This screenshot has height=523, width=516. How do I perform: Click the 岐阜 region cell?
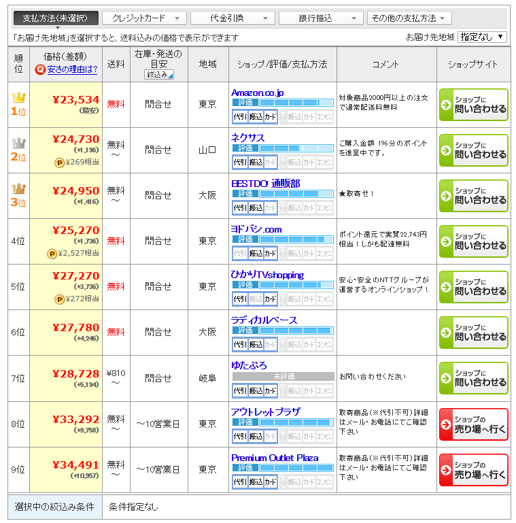point(207,378)
